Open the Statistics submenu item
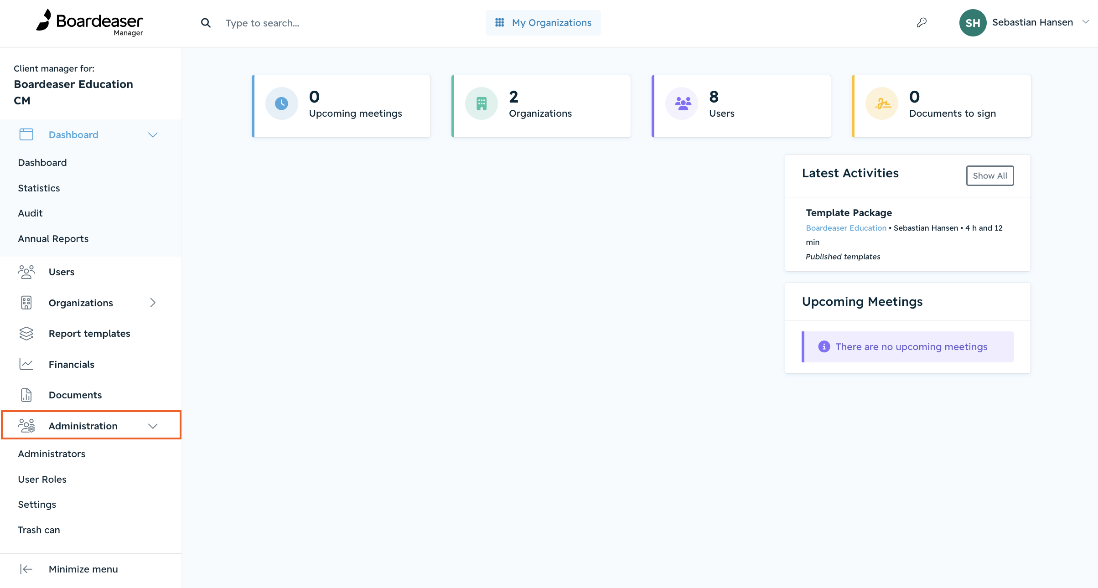The width and height of the screenshot is (1098, 588). (x=39, y=188)
